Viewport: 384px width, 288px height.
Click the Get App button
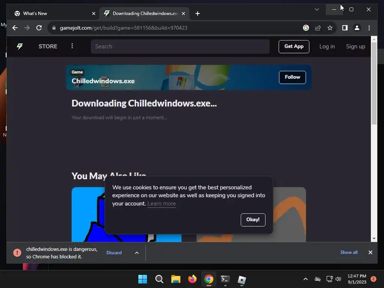click(294, 46)
